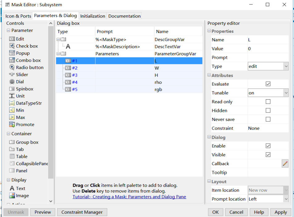This screenshot has height=217, width=294.
Task: Add a Panel container
Action: (18, 171)
